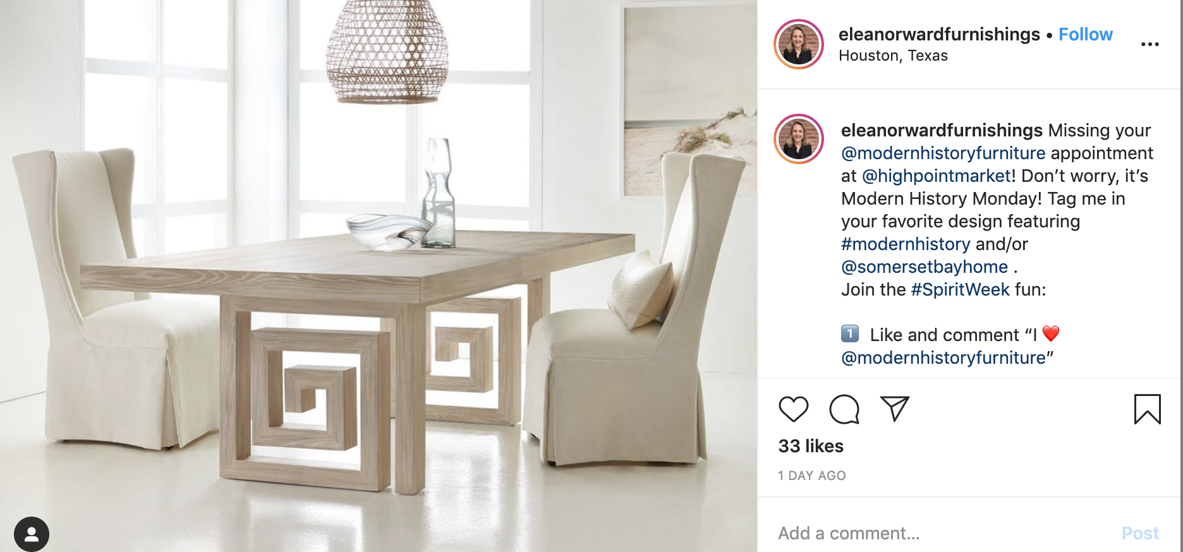This screenshot has height=552, width=1183.
Task: Open header profile avatar of eleanorwardfurnishings
Action: (x=798, y=44)
